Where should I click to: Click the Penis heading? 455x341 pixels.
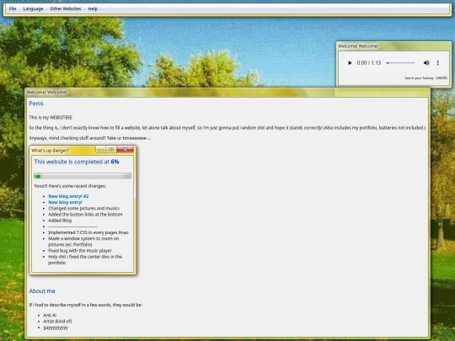click(36, 104)
